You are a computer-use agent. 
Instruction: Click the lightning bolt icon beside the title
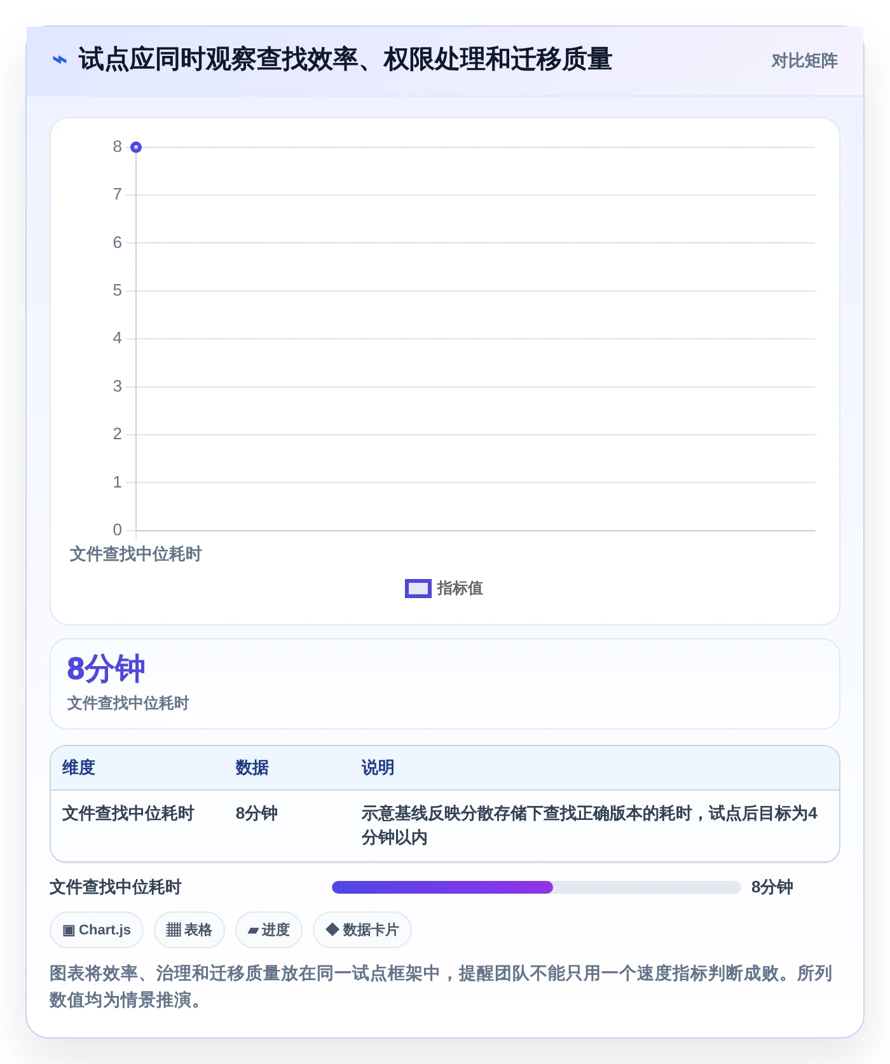[x=60, y=60]
